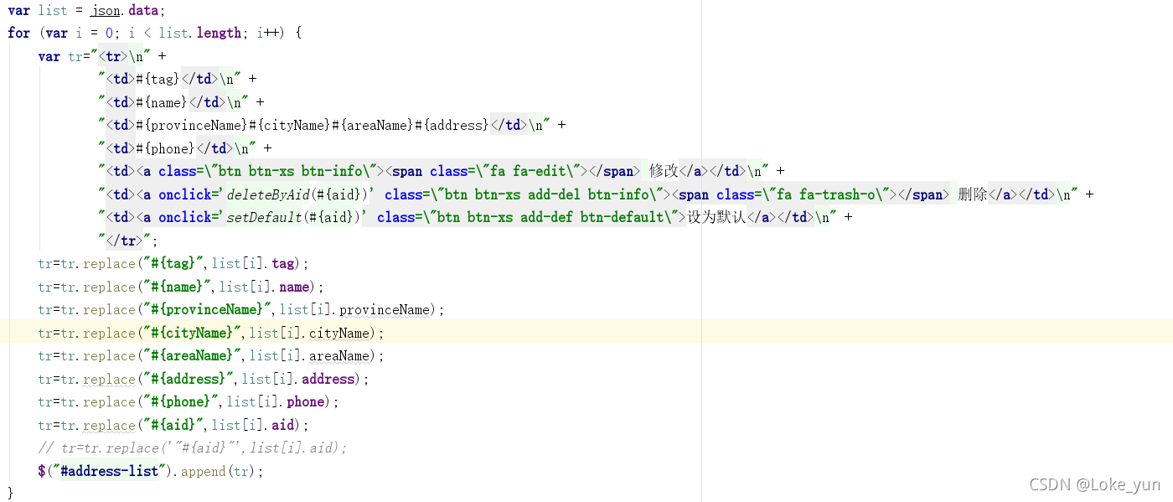Click 'list[i].tag' in the first replace call
1173x502 pixels.
pos(253,263)
